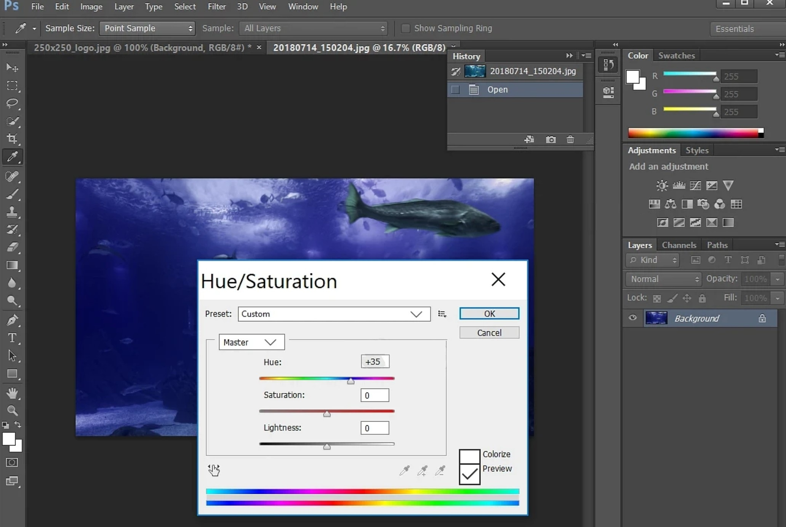Screen dimensions: 786x527
Task: Create new snapshot in History panel
Action: click(551, 139)
